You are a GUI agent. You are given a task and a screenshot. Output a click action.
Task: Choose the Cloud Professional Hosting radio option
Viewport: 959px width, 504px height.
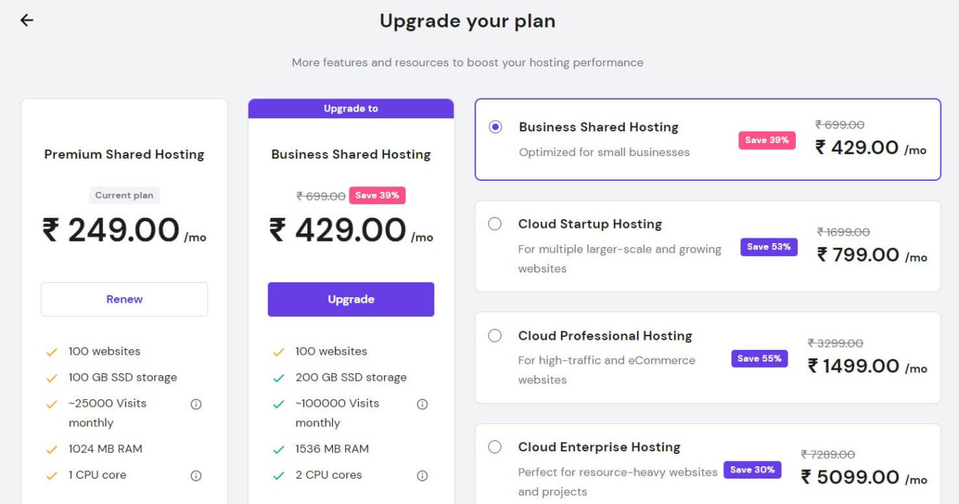click(495, 336)
